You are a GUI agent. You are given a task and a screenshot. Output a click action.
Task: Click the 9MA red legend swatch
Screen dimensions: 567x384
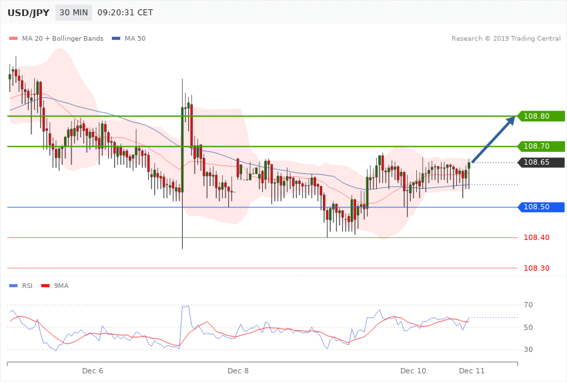pos(45,286)
